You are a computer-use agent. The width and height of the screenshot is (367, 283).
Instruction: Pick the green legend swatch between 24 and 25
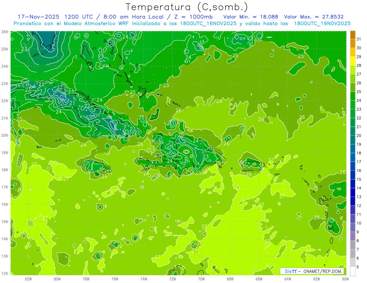353,96
